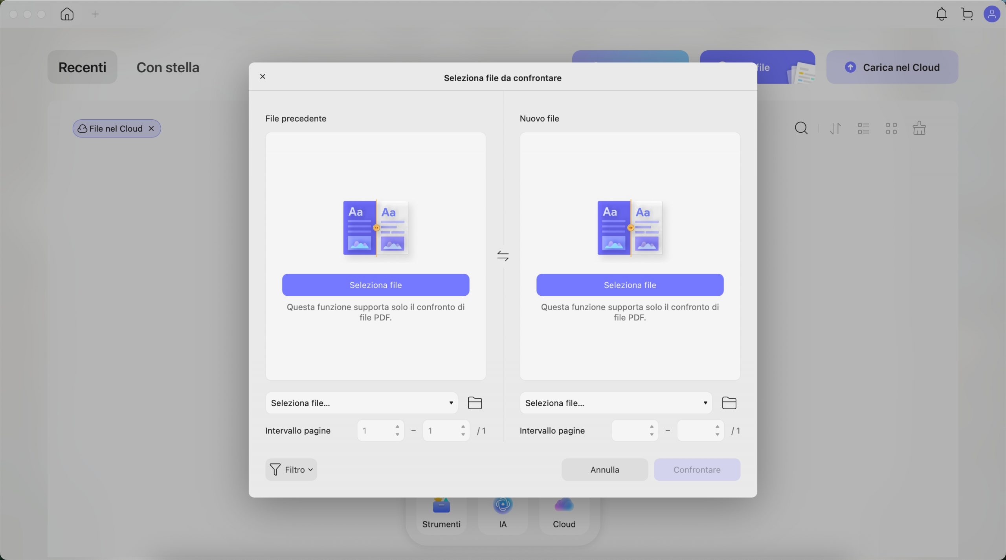Switch to list view
This screenshot has height=560, width=1006.
(863, 128)
